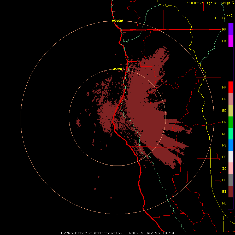Click the UK legend label
235x235 pixels.
(224, 41)
